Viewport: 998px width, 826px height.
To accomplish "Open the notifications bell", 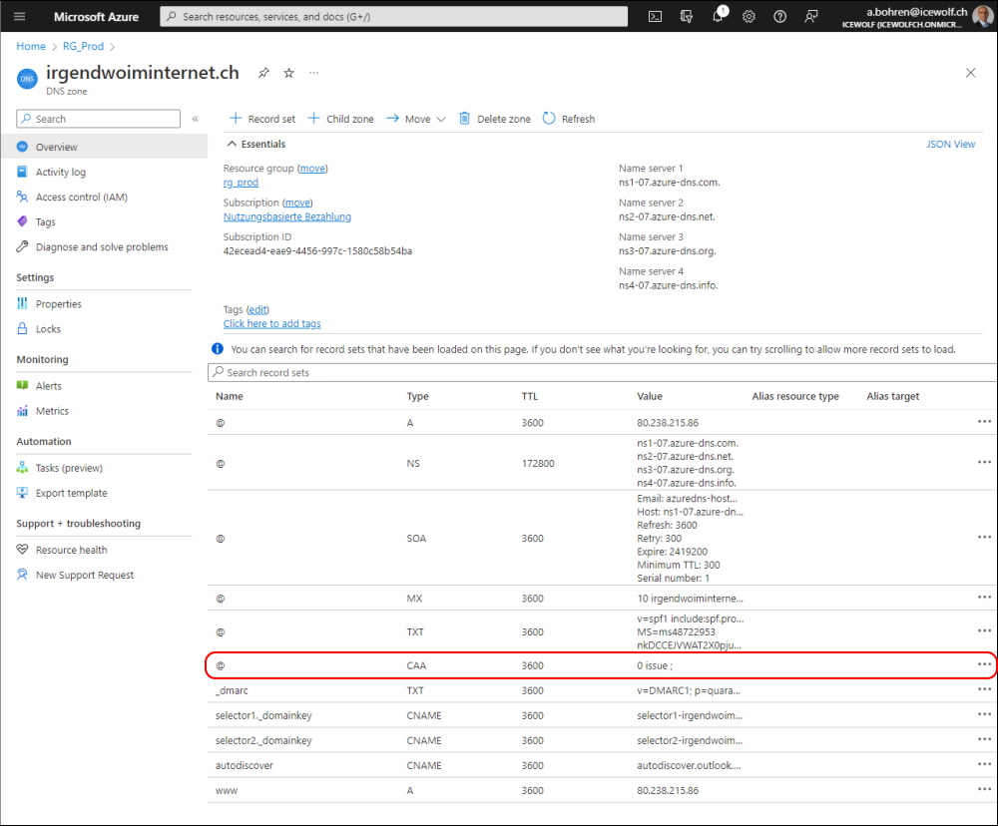I will (x=718, y=15).
